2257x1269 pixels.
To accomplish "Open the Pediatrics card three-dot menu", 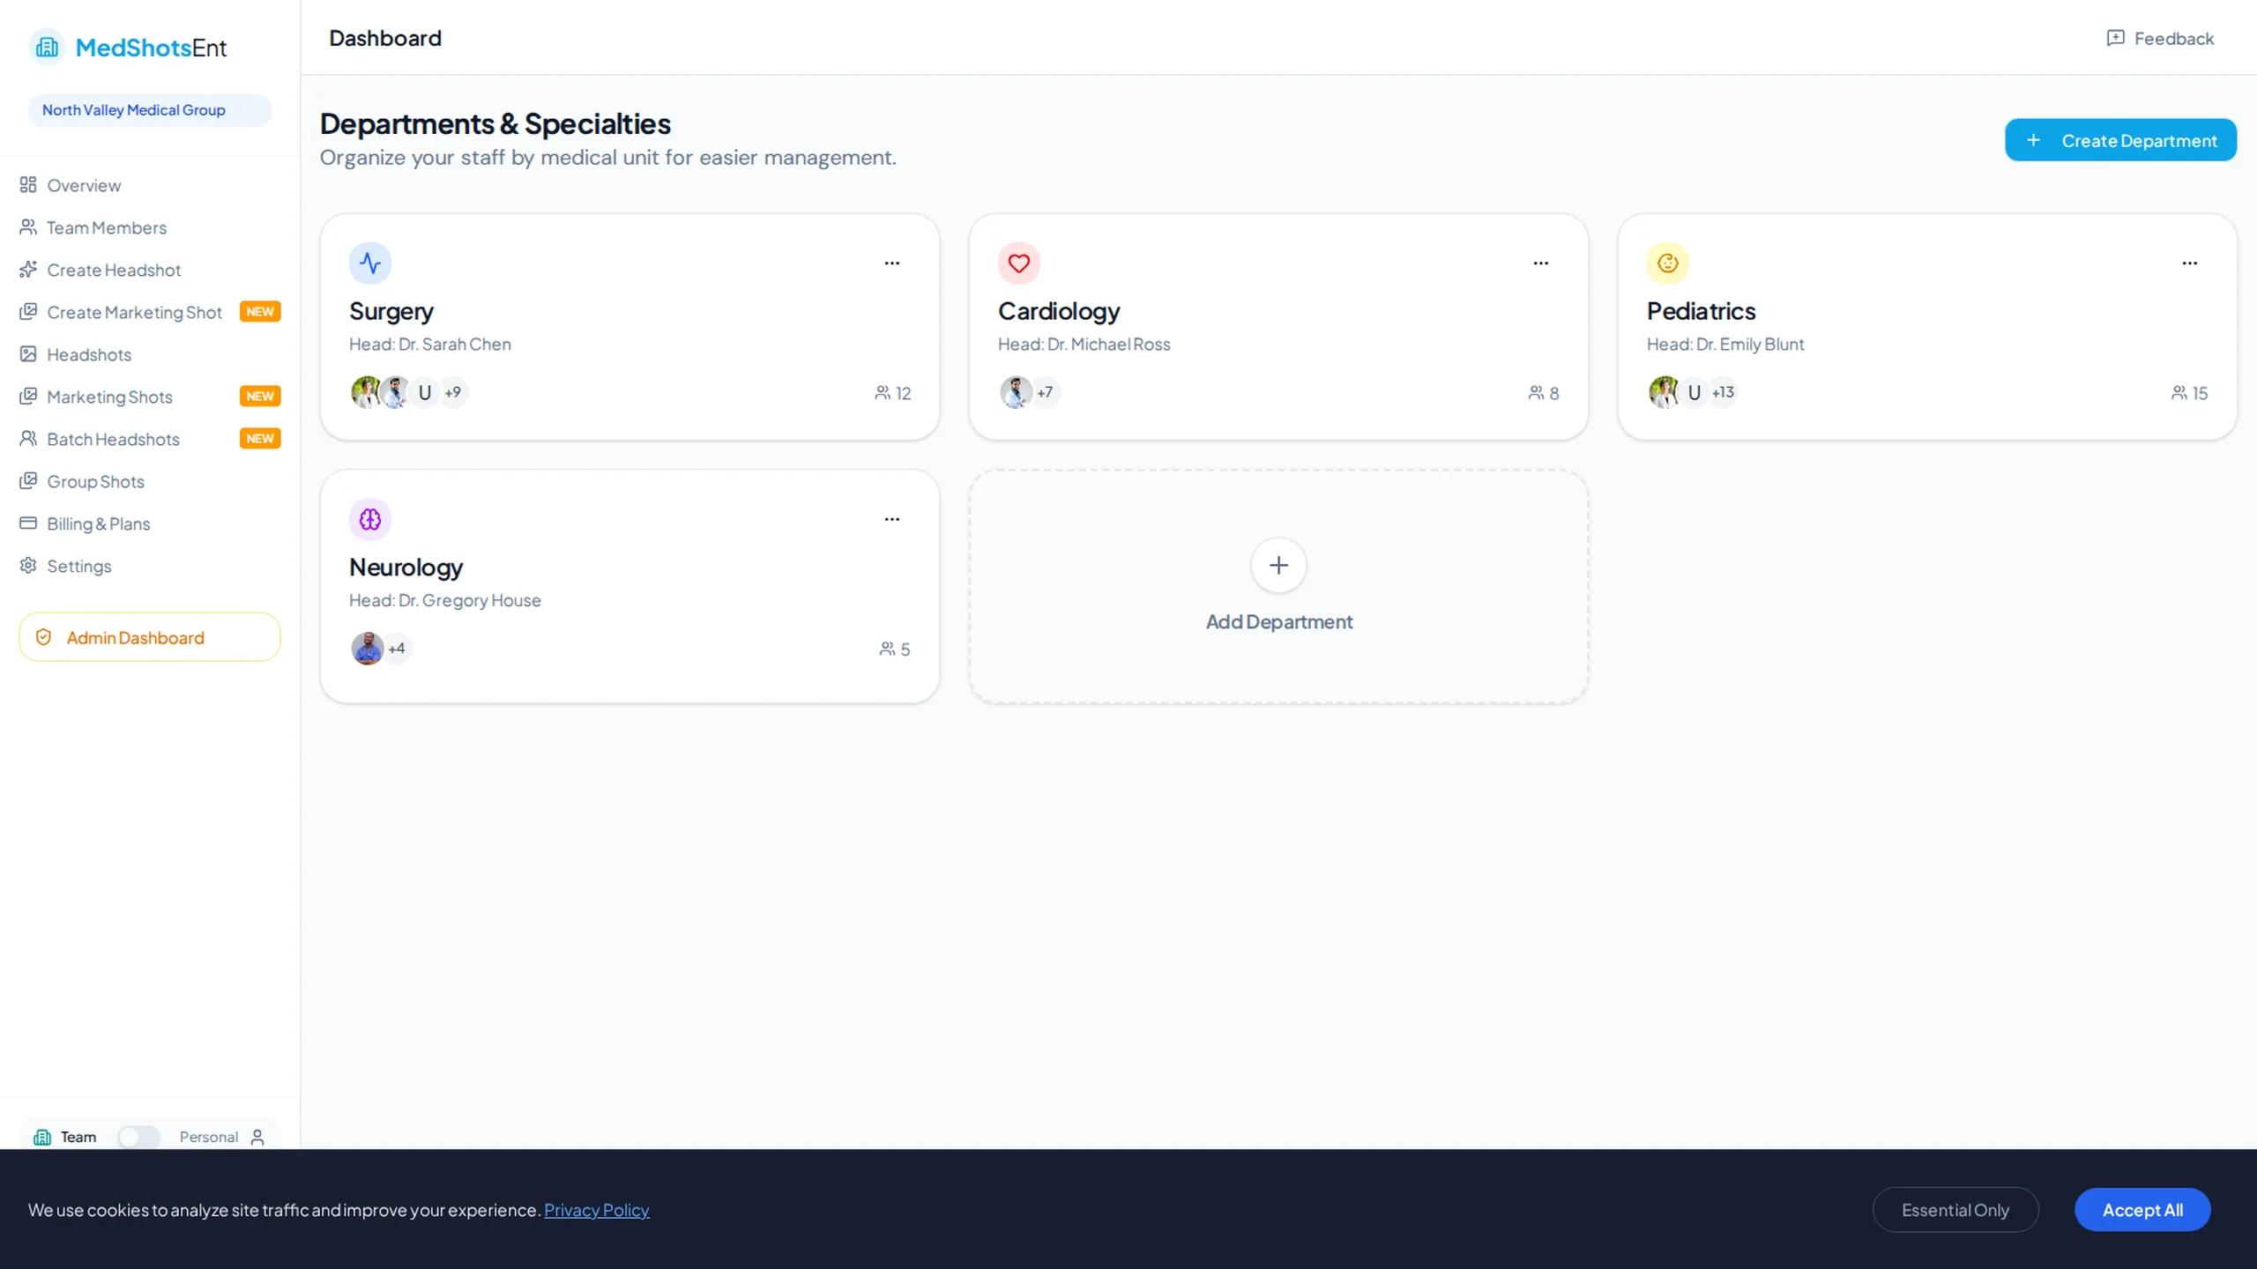I will (2189, 263).
